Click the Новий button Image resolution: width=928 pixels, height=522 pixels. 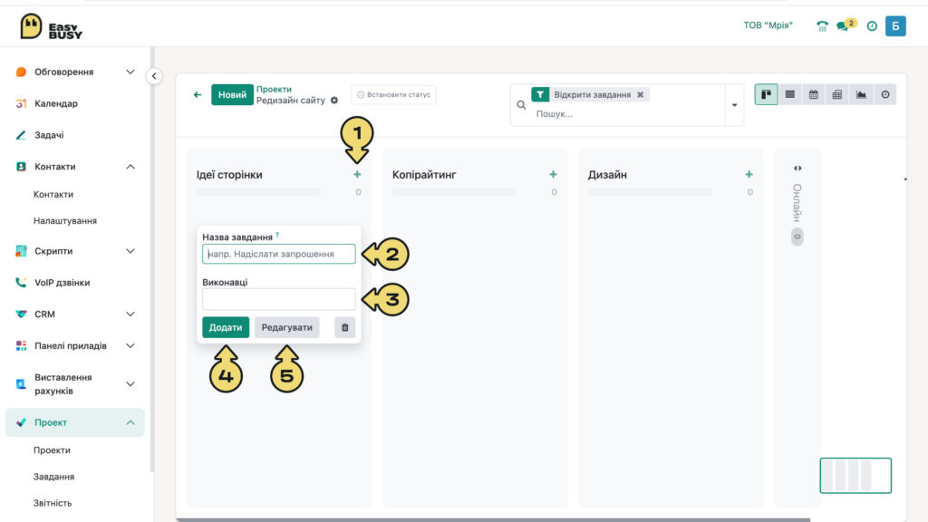coord(232,94)
